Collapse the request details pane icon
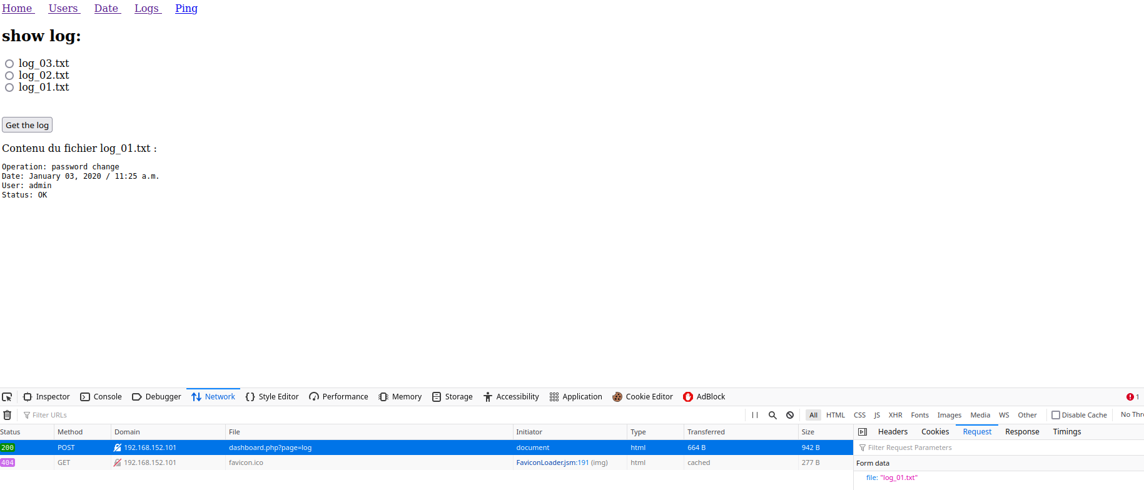This screenshot has width=1144, height=490. (863, 432)
